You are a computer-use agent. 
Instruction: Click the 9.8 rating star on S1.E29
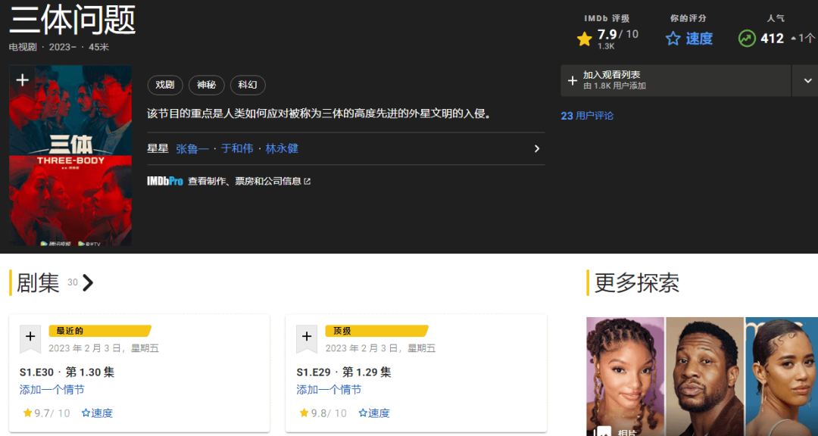304,413
